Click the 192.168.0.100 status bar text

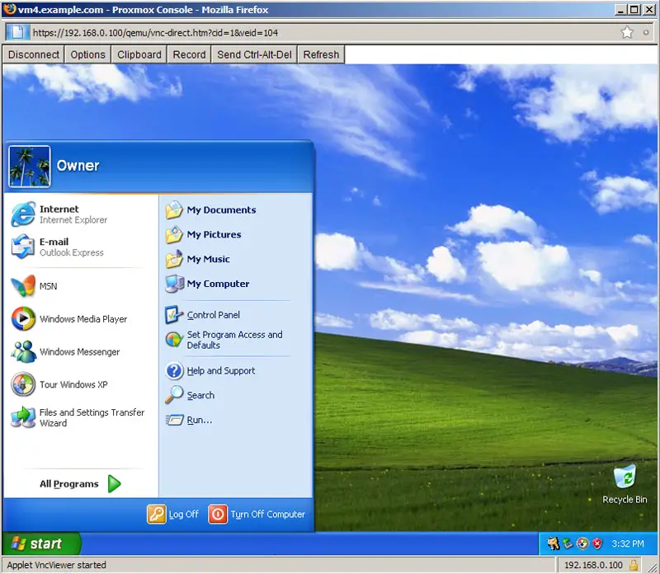coord(593,565)
